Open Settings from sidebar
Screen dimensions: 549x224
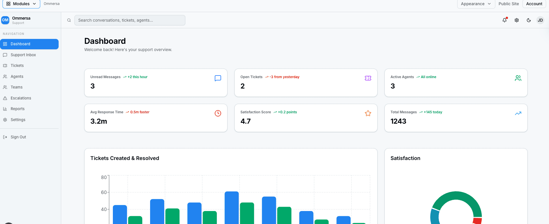29,120
